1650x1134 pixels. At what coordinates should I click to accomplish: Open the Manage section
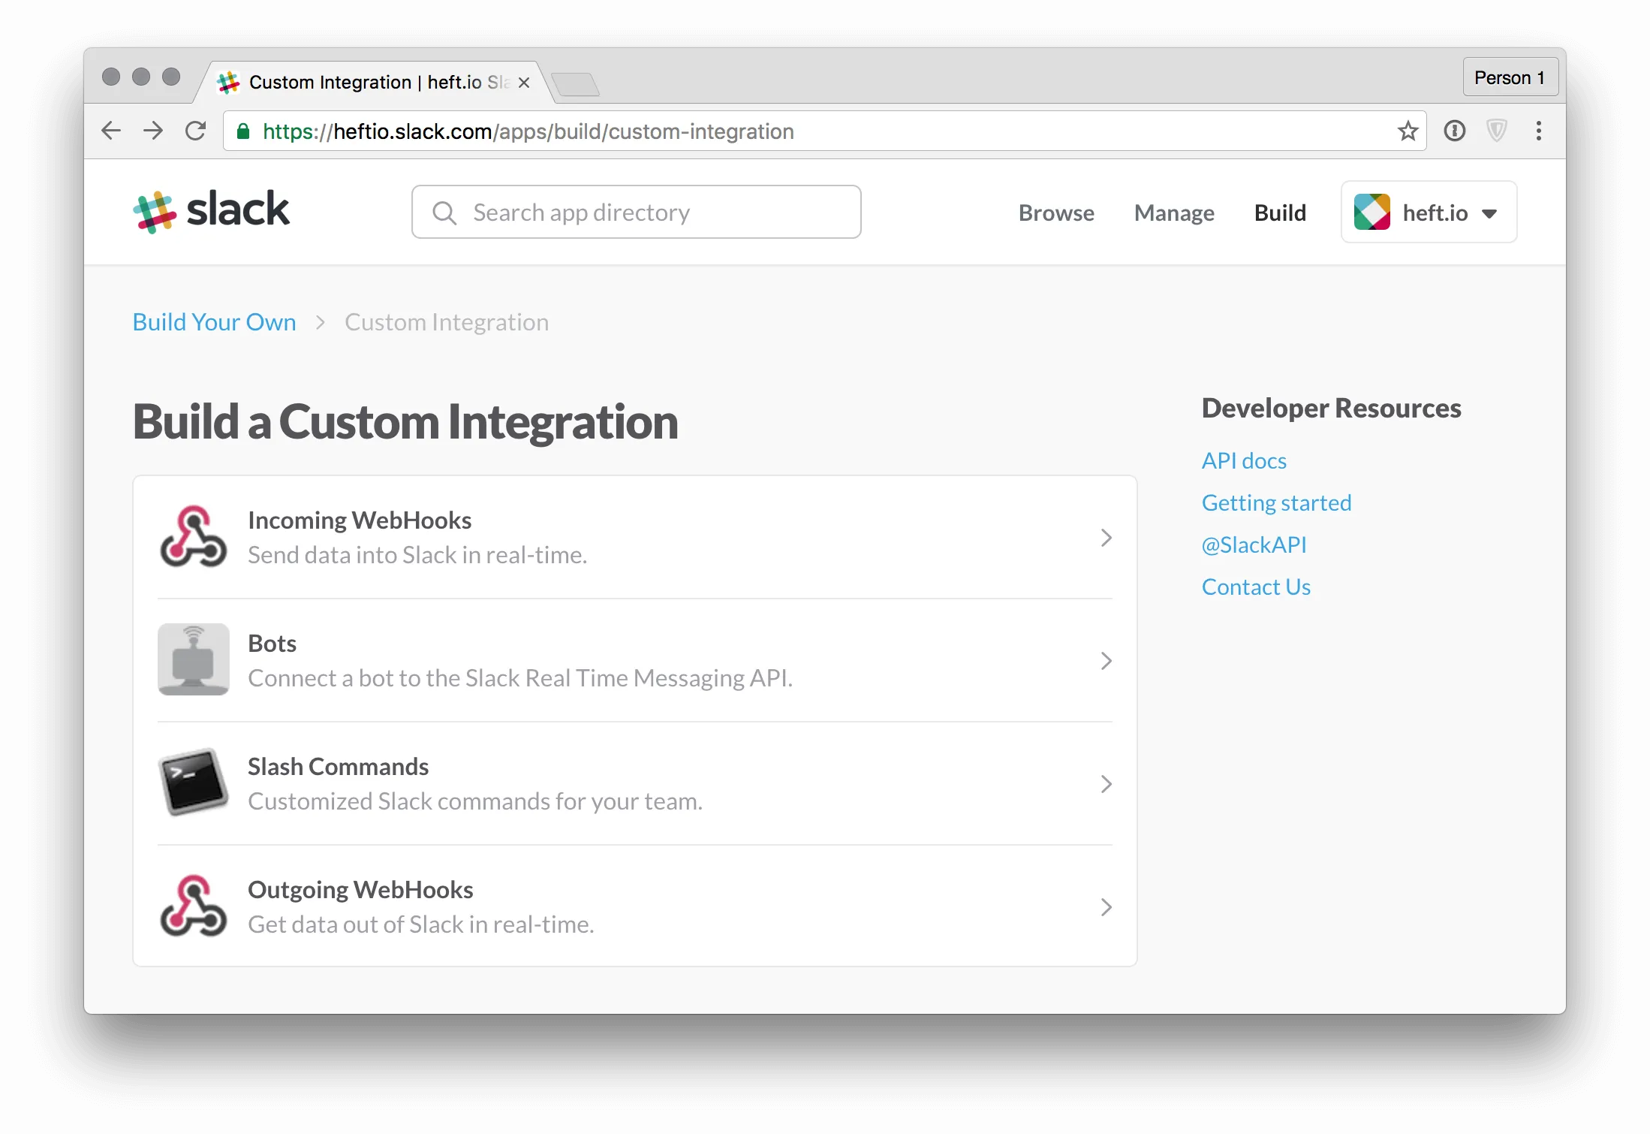(x=1174, y=213)
